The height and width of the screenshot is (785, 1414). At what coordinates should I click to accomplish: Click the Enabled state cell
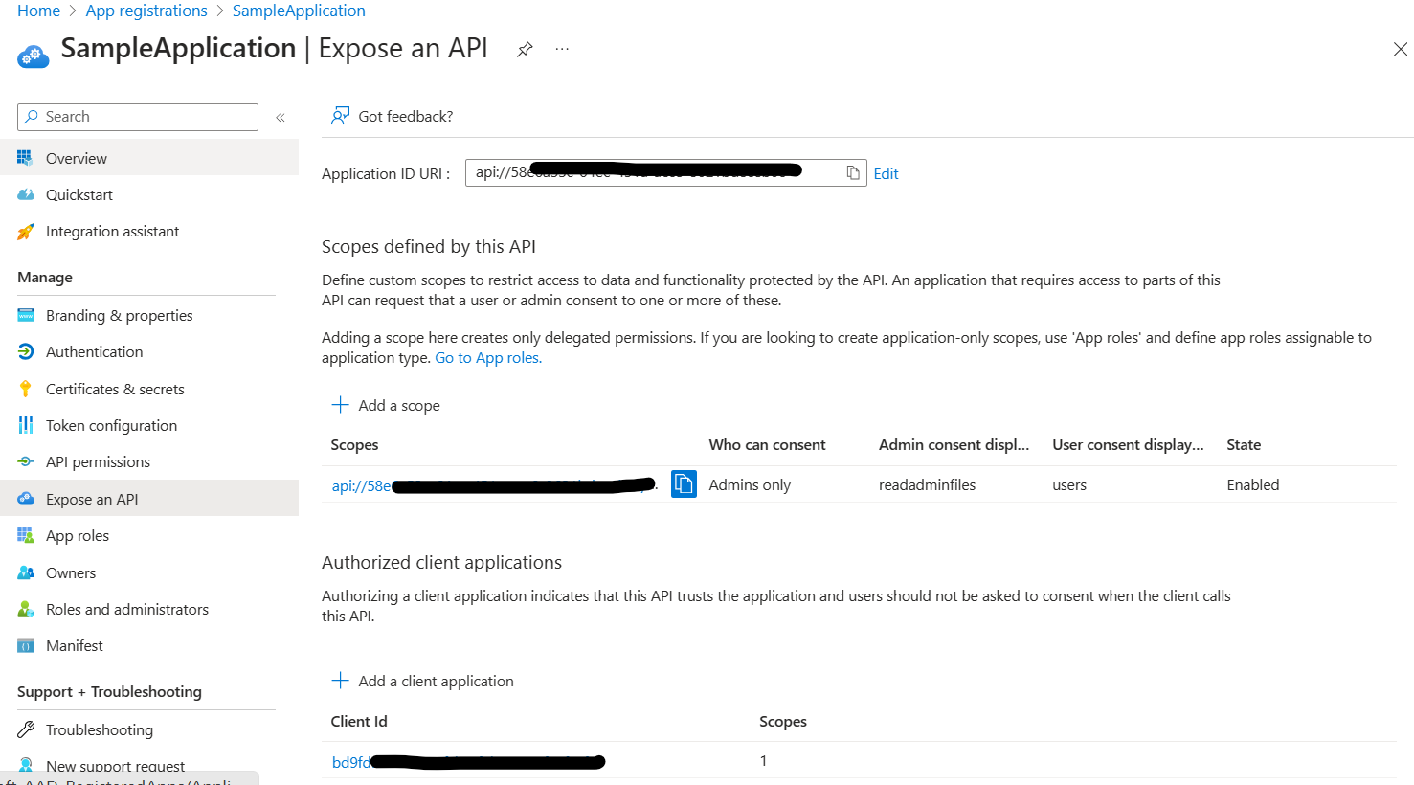pos(1252,485)
